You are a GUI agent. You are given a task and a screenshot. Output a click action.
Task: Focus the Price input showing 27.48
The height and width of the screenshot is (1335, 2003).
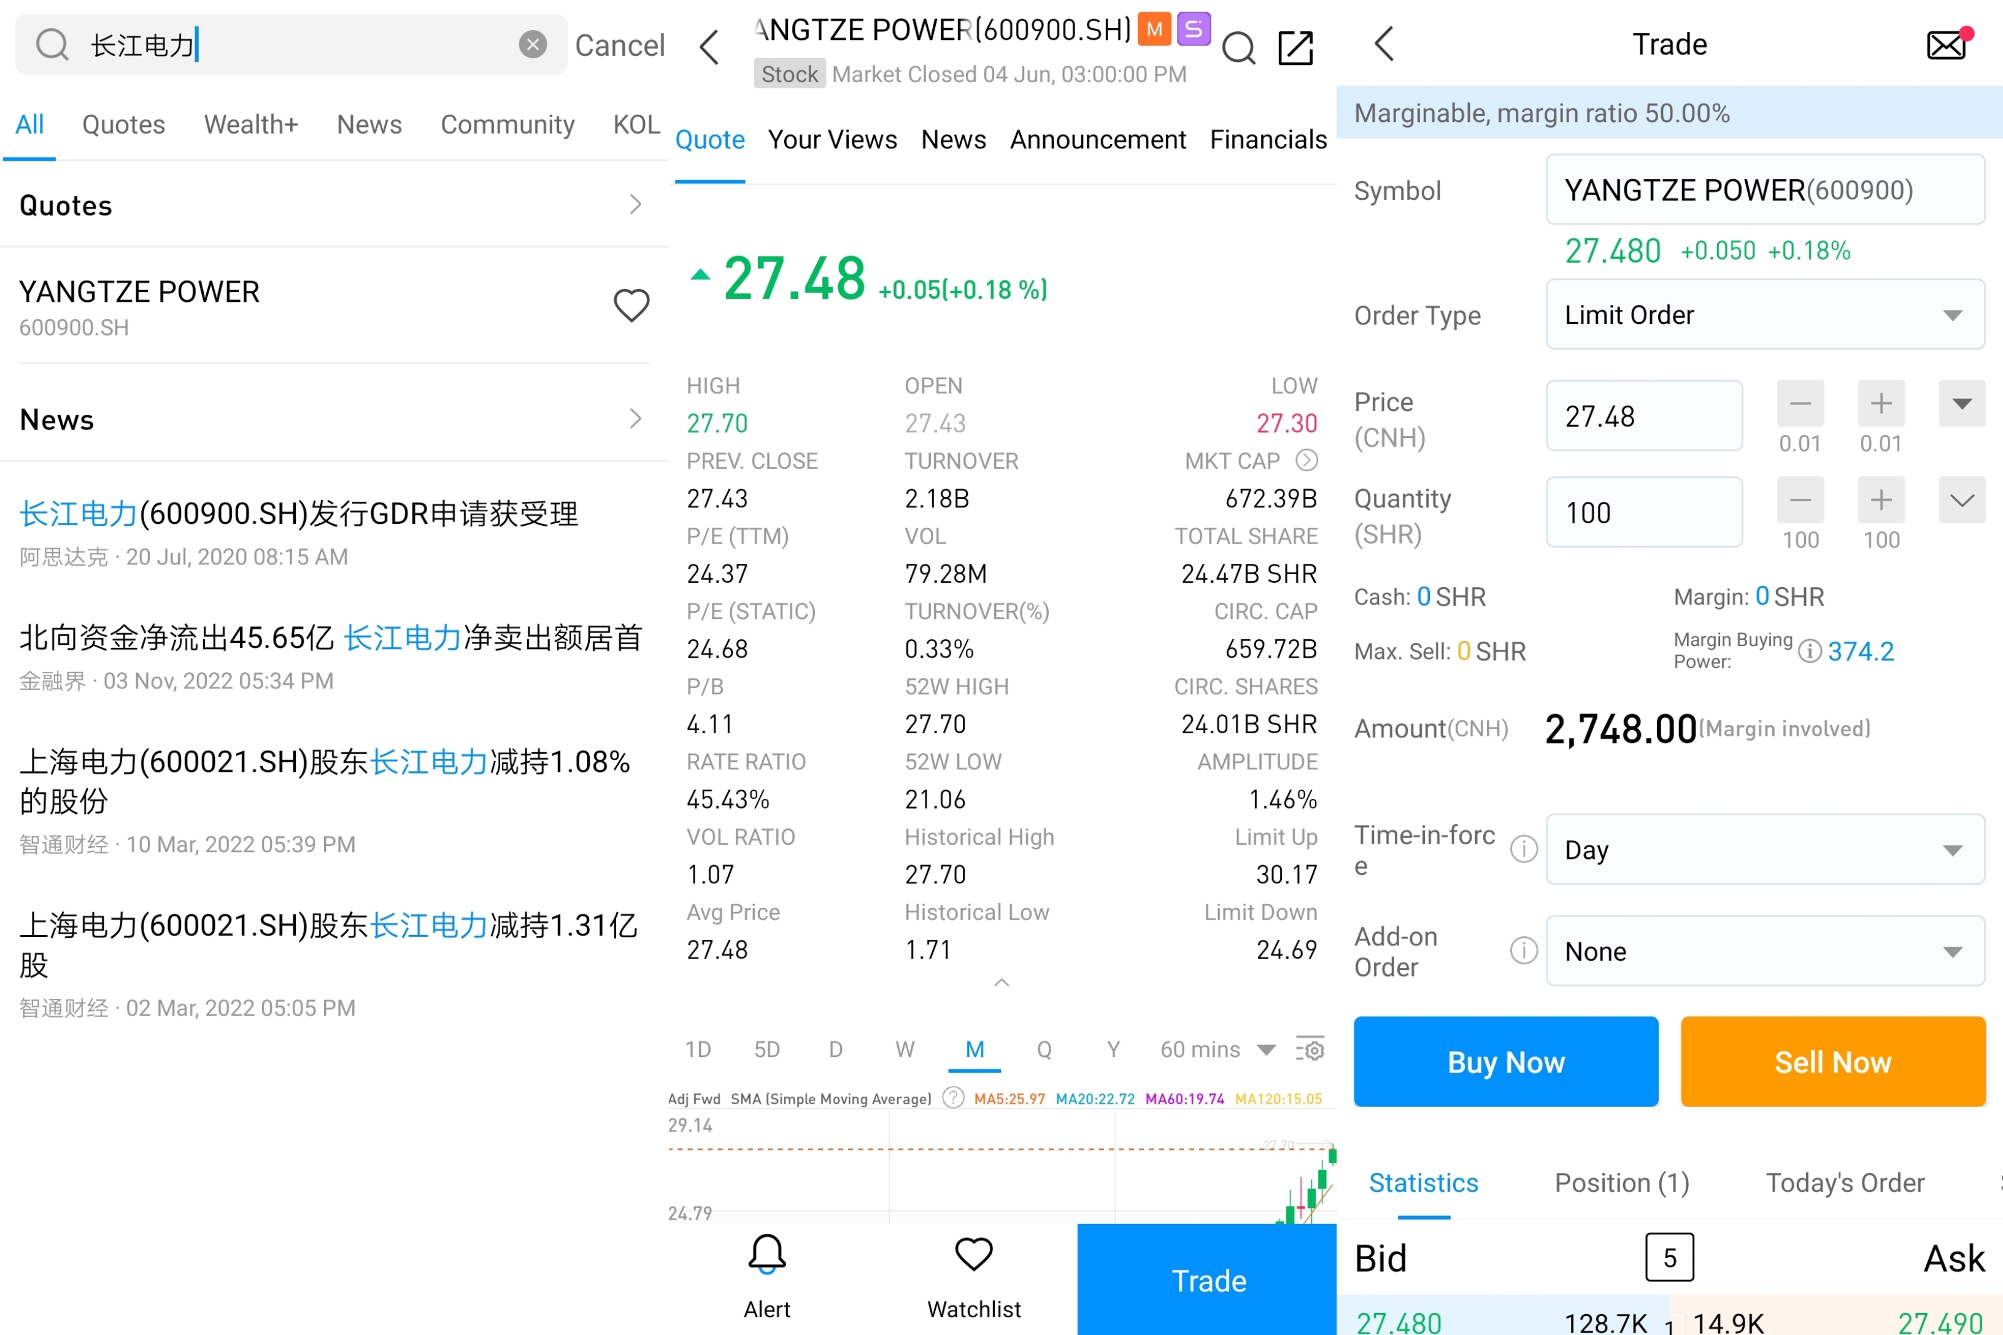(x=1645, y=415)
